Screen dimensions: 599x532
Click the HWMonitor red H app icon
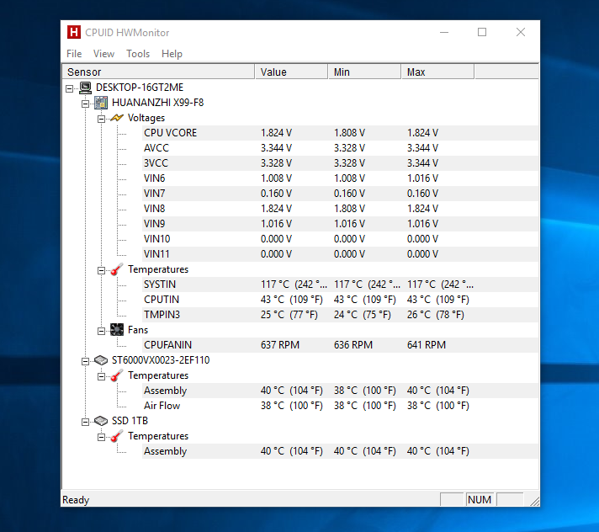click(74, 32)
